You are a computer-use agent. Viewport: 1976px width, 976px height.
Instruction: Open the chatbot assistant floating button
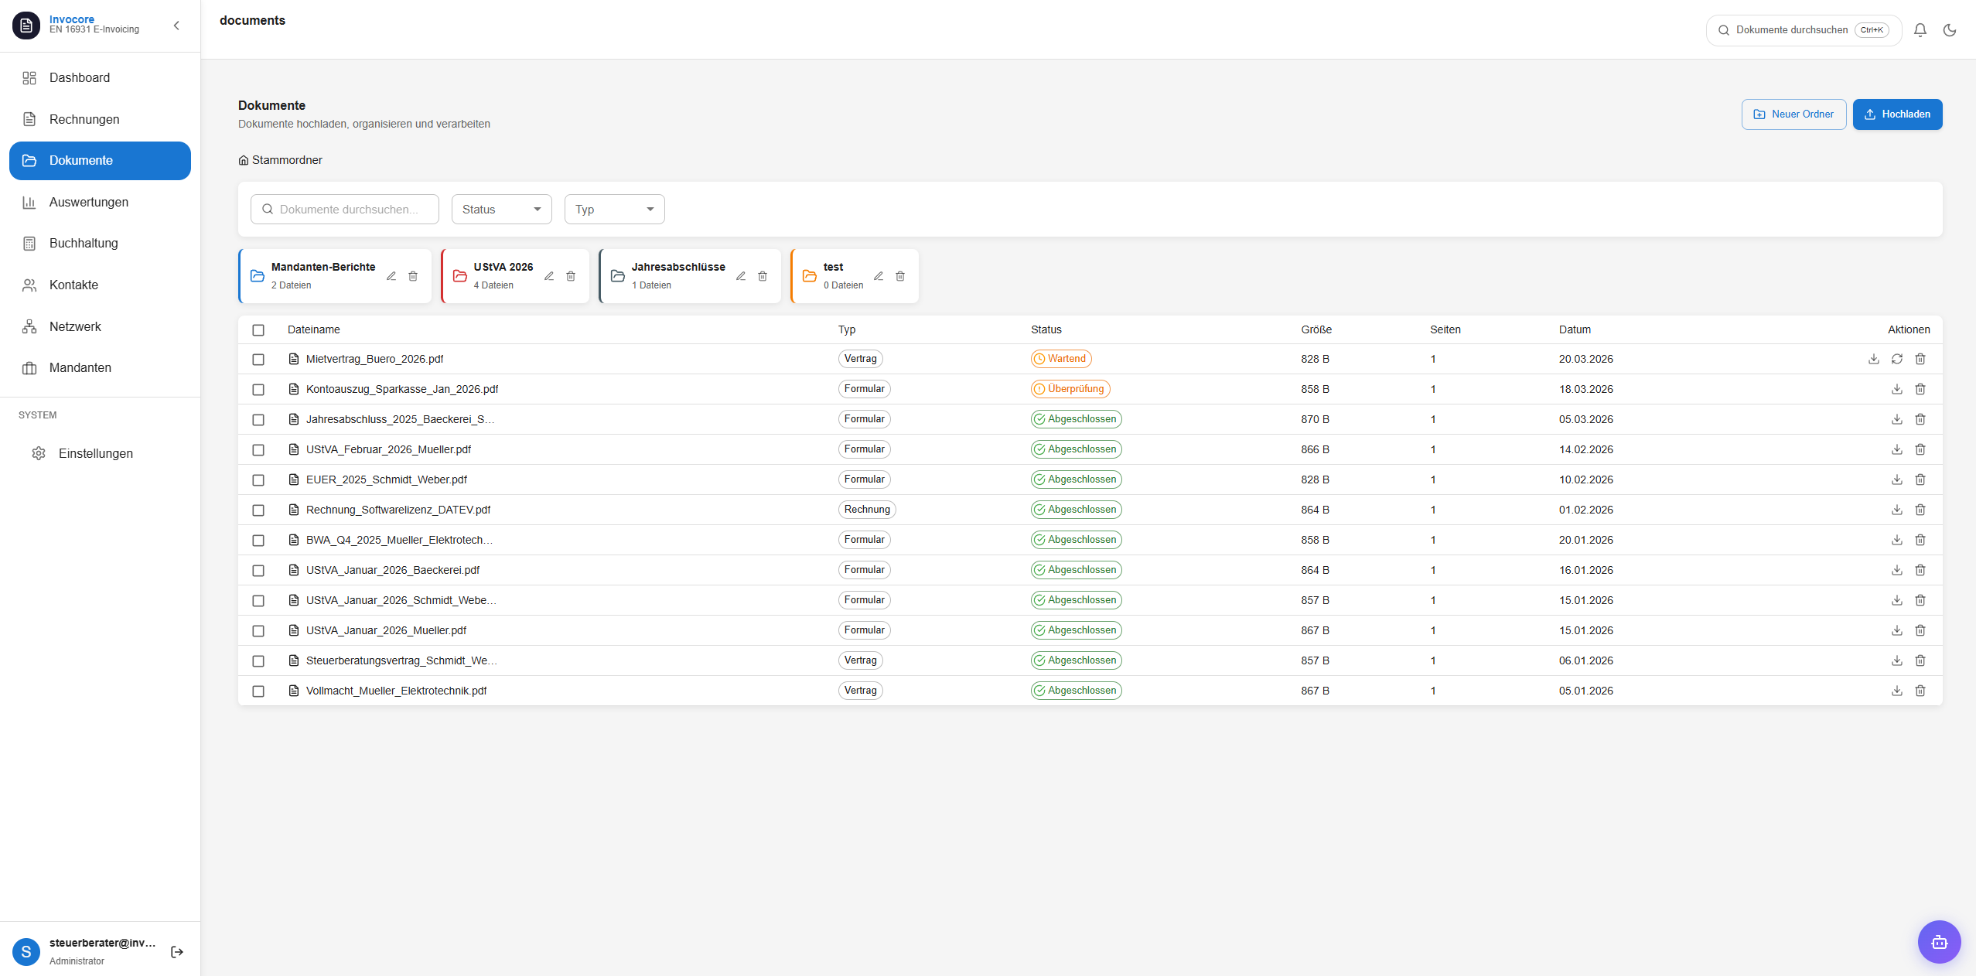coord(1939,941)
